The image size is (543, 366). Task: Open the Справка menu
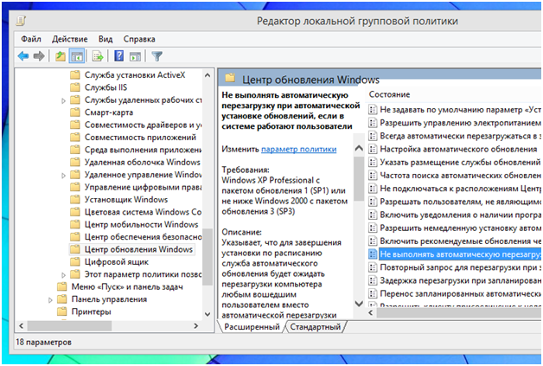click(139, 39)
